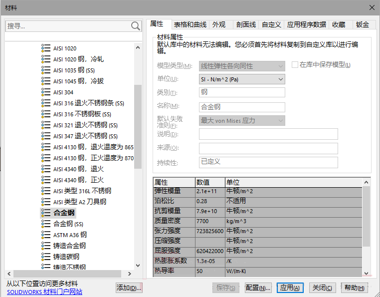The width and height of the screenshot is (380, 297).
Task: Open the SOLIDWORKS 材料门户网站 link
Action: [x=44, y=292]
